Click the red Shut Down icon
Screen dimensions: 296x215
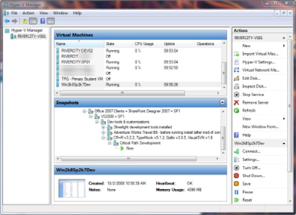click(x=237, y=176)
